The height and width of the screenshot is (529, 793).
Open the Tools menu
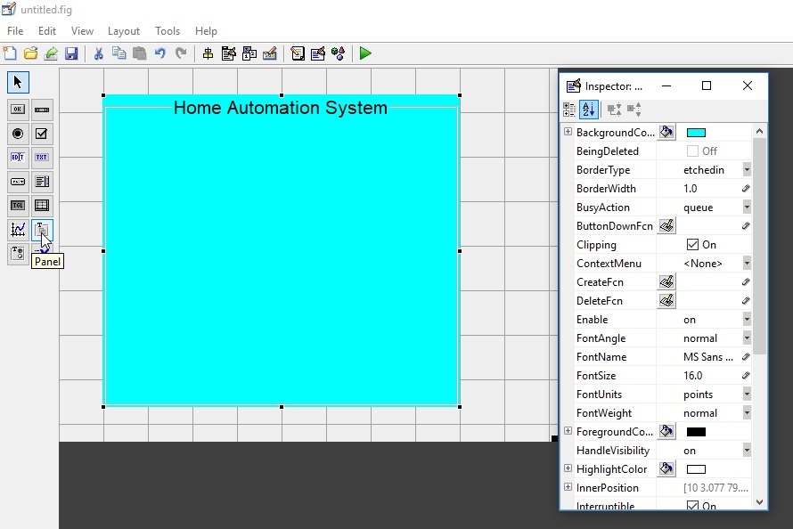tap(168, 30)
